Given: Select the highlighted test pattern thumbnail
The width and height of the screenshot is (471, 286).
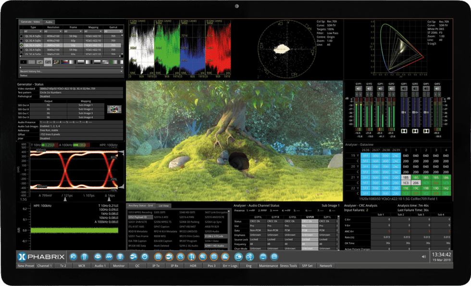Looking at the screenshot, I should [48, 62].
